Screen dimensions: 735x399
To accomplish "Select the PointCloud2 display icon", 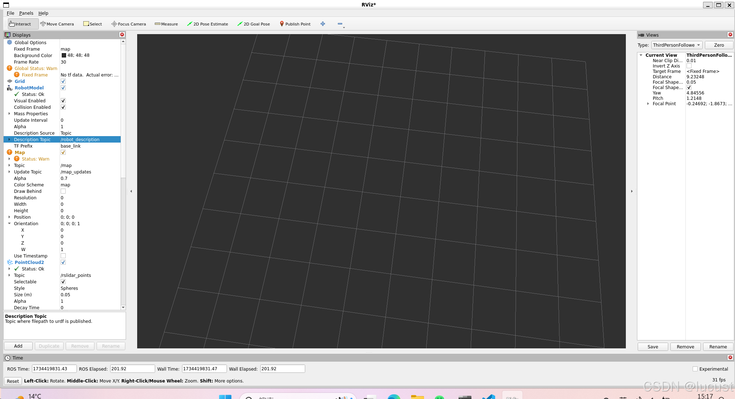I will click(10, 262).
